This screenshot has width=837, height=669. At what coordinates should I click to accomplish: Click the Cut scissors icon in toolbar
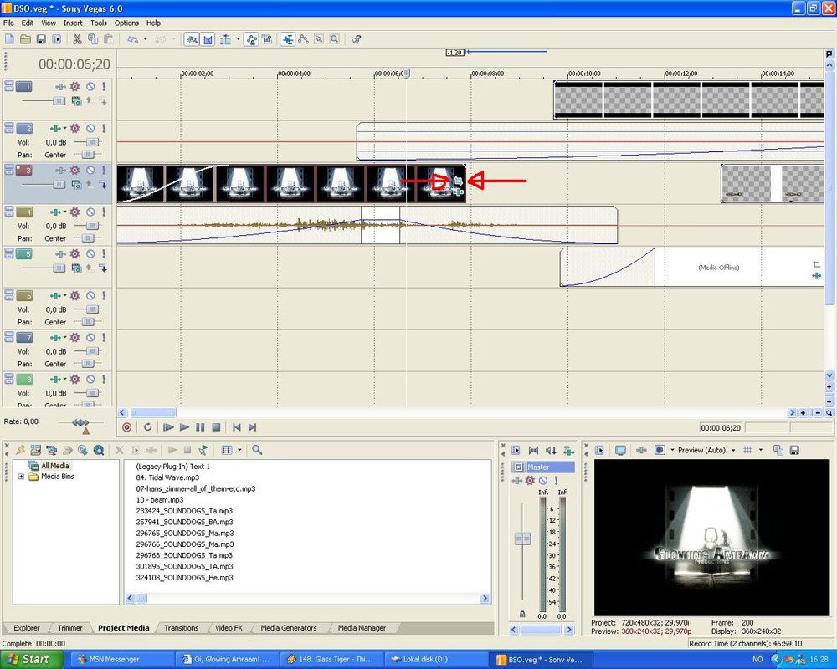[77, 39]
